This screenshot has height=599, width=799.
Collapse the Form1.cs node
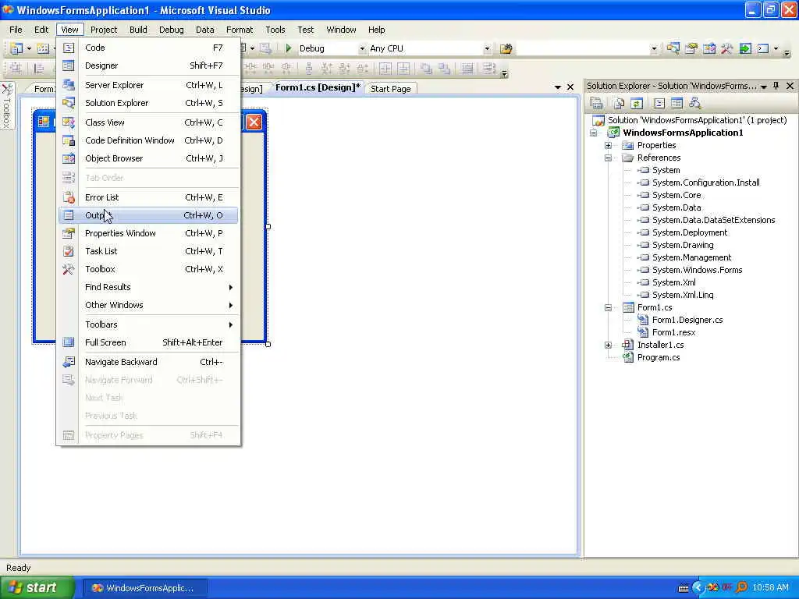pyautogui.click(x=608, y=307)
